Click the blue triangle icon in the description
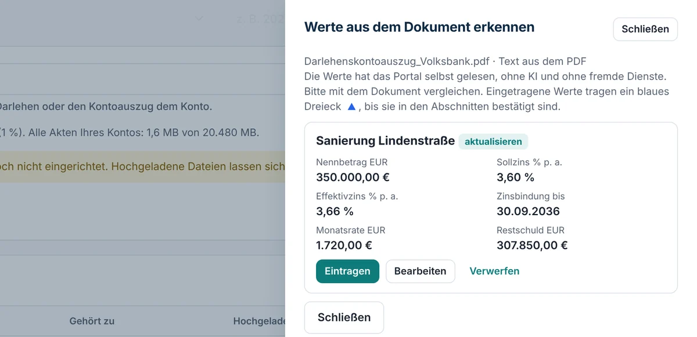The width and height of the screenshot is (697, 337). pyautogui.click(x=351, y=107)
